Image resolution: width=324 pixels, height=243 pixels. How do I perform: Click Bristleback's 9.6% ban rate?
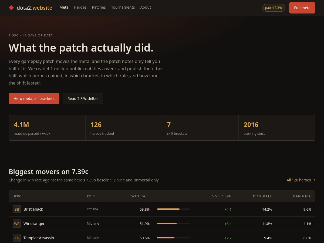(x=307, y=209)
